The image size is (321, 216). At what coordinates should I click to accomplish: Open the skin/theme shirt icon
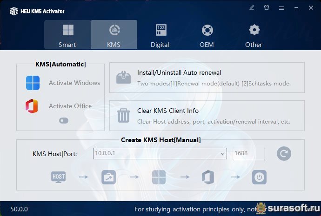(267, 8)
